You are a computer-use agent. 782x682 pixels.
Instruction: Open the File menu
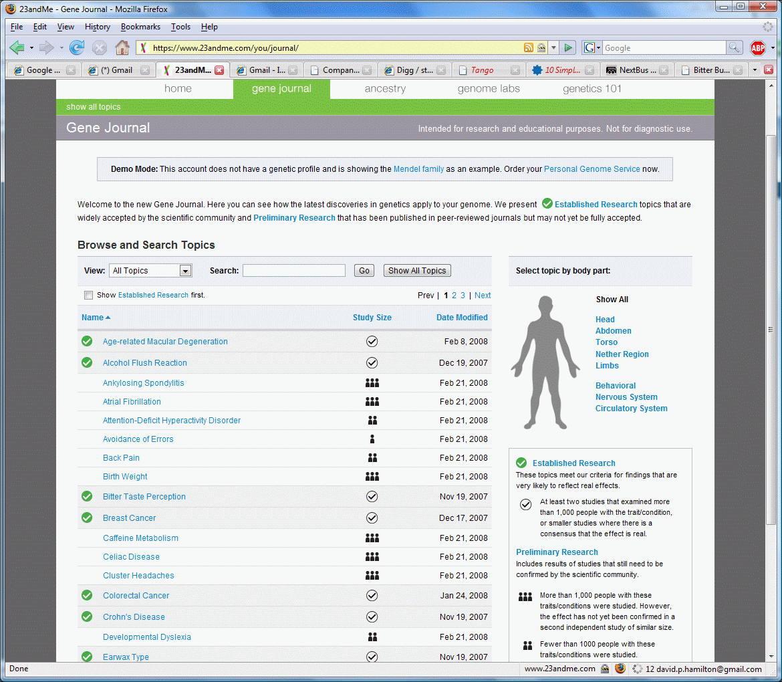click(x=17, y=27)
